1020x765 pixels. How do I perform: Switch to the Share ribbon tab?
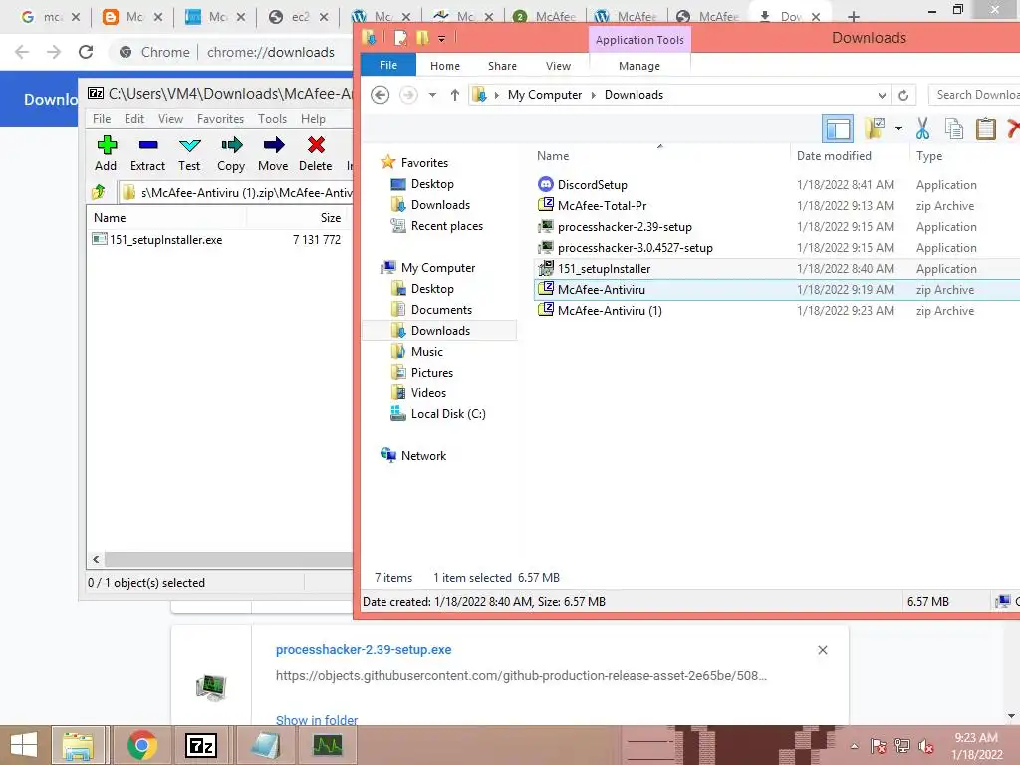tap(502, 66)
